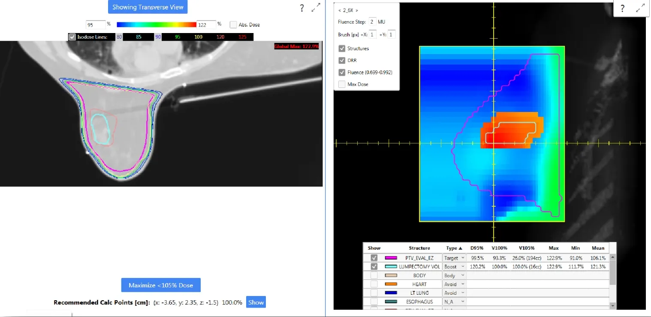This screenshot has width=651, height=317.
Task: Click the Maximize <105% Dose button
Action: coord(161,285)
